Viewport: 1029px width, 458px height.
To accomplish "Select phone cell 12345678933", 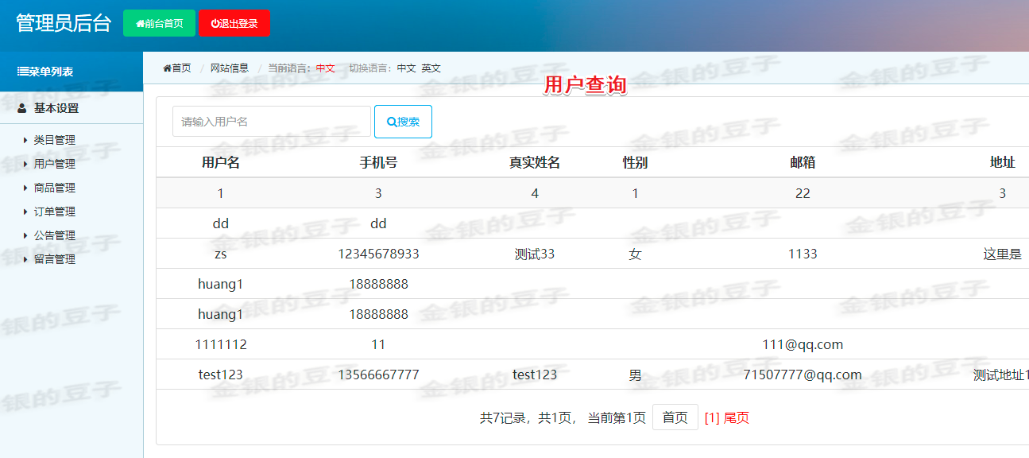I will [378, 254].
